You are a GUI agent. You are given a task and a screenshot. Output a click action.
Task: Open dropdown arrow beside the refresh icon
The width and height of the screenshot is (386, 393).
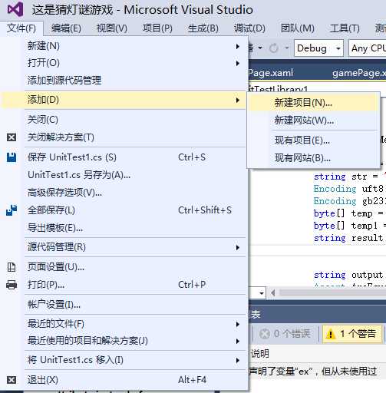(287, 48)
